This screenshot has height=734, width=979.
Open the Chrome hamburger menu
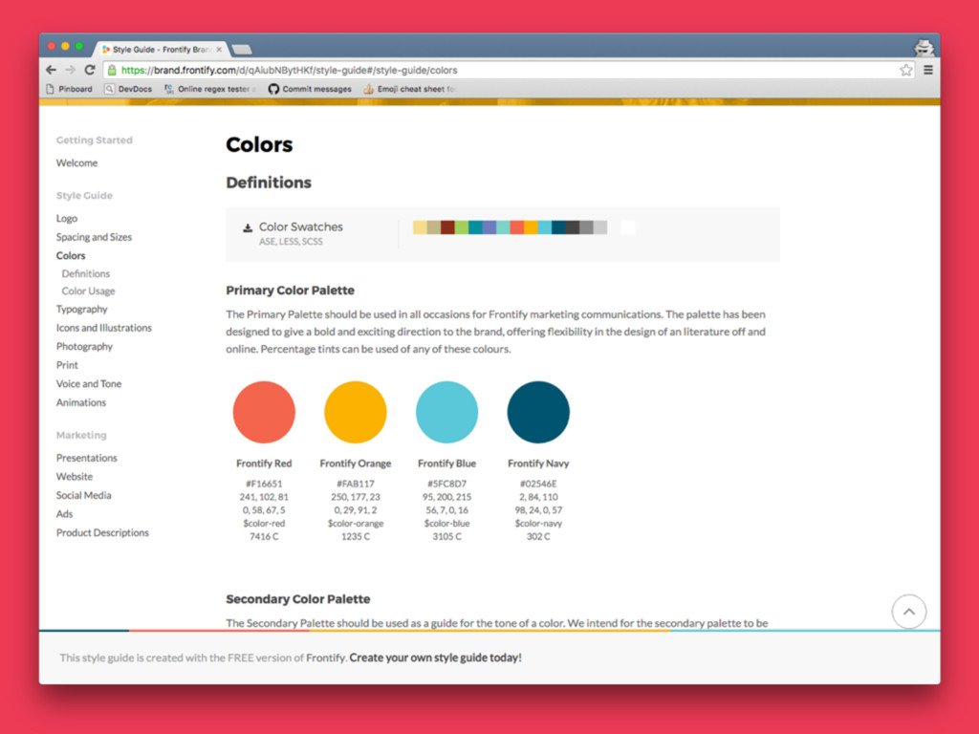pos(928,70)
